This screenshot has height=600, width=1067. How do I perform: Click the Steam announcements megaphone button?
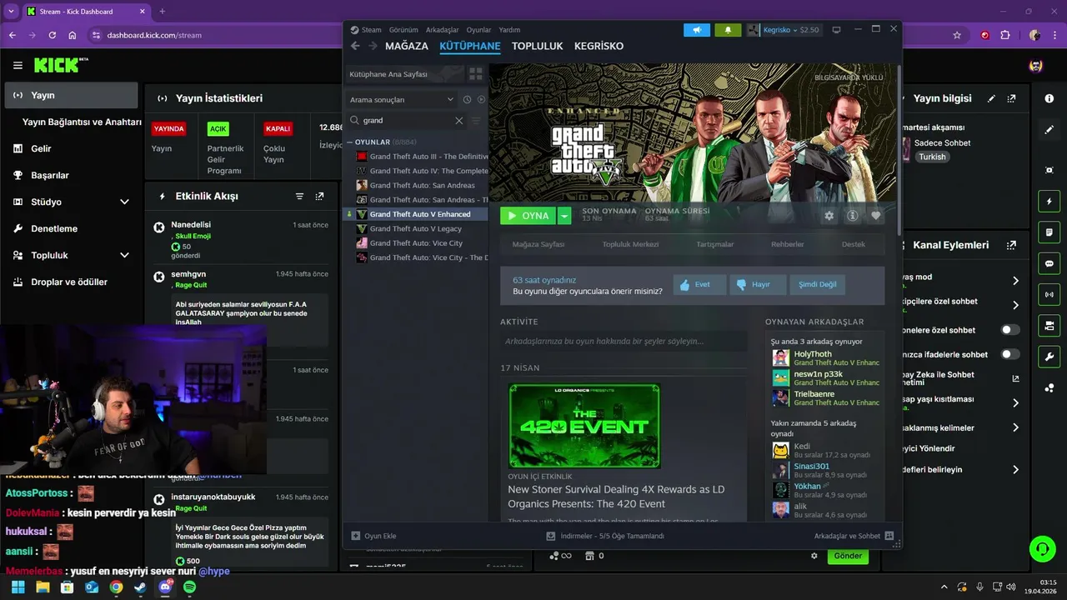pos(697,30)
